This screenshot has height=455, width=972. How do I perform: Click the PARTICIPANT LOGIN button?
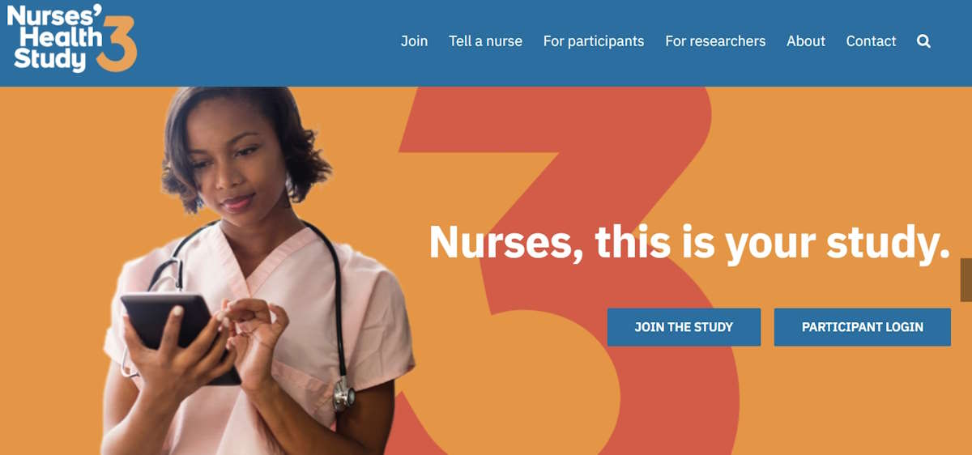pos(863,327)
